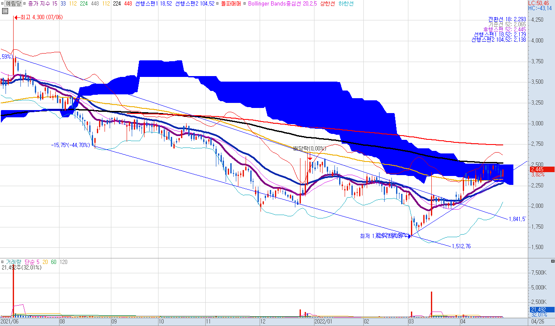555x326 pixels.
Task: Click the square marker before 종가 지수
Action: point(25,3)
